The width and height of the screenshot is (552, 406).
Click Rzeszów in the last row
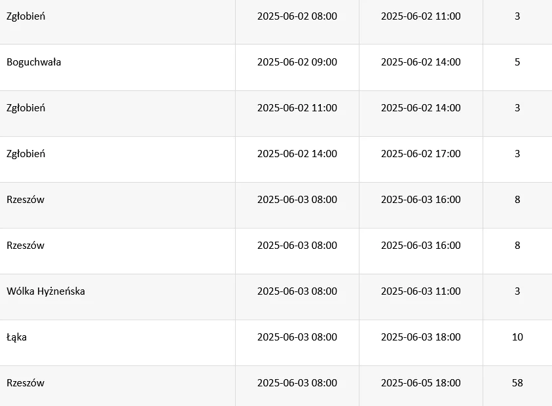(26, 383)
